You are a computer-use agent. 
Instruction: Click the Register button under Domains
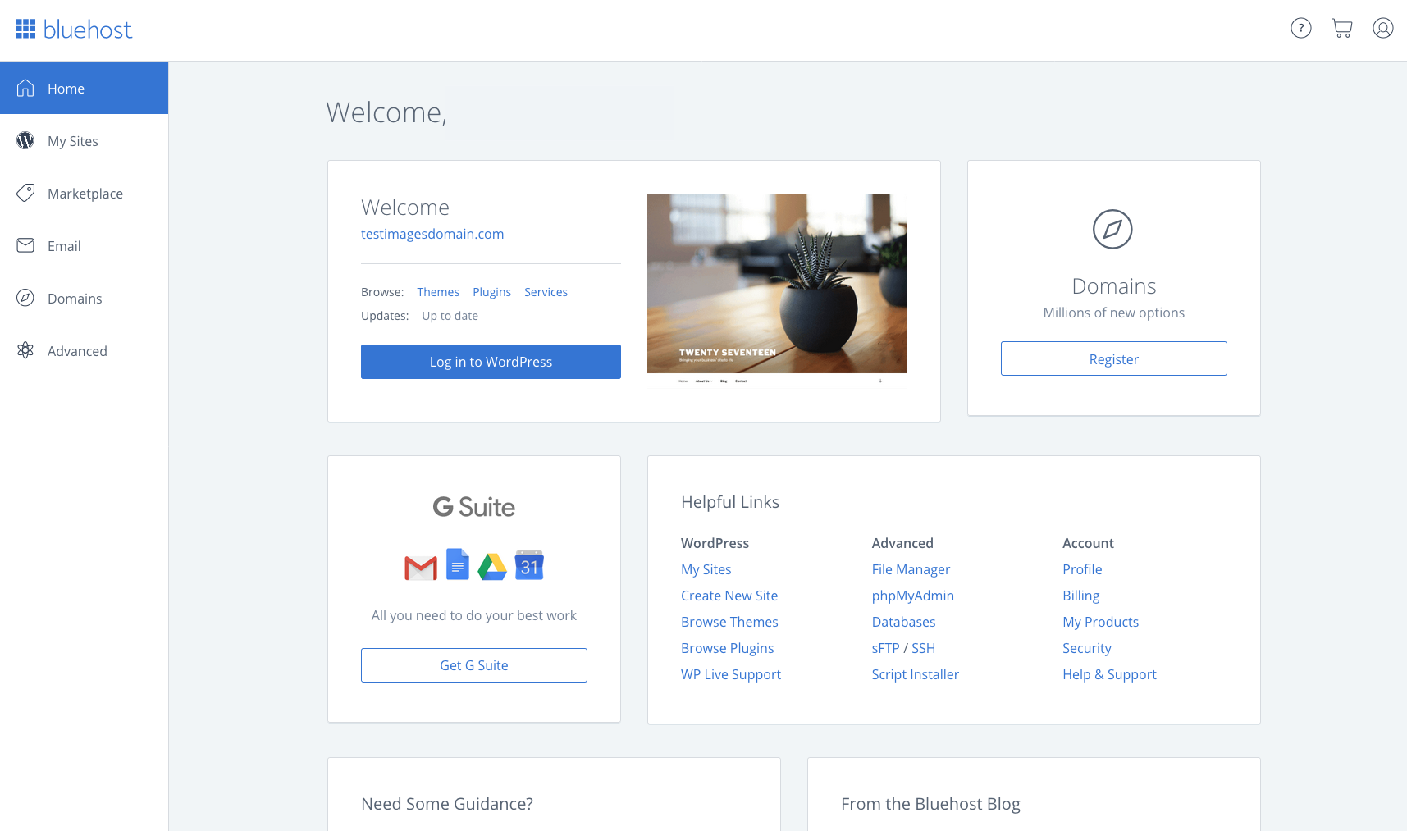point(1113,358)
